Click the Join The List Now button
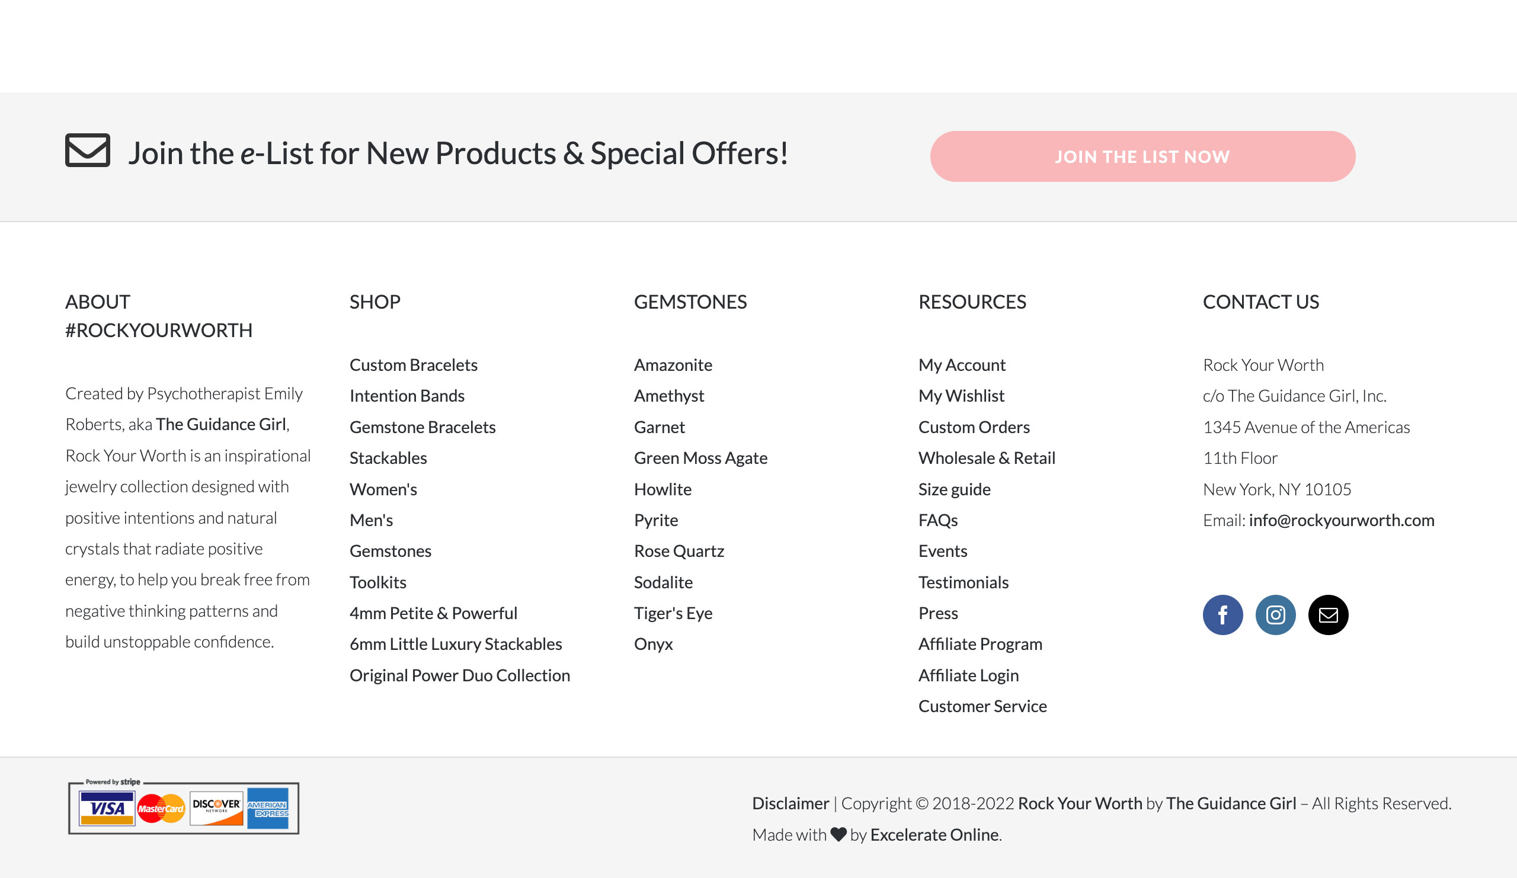Image resolution: width=1517 pixels, height=878 pixels. [x=1142, y=156]
